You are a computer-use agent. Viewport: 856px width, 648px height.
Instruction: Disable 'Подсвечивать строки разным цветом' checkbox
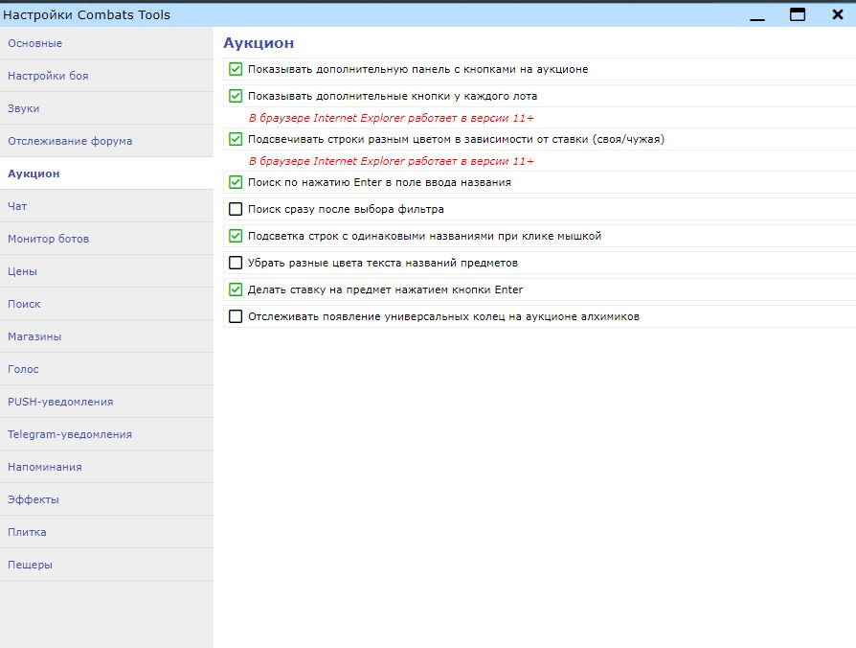pyautogui.click(x=236, y=139)
